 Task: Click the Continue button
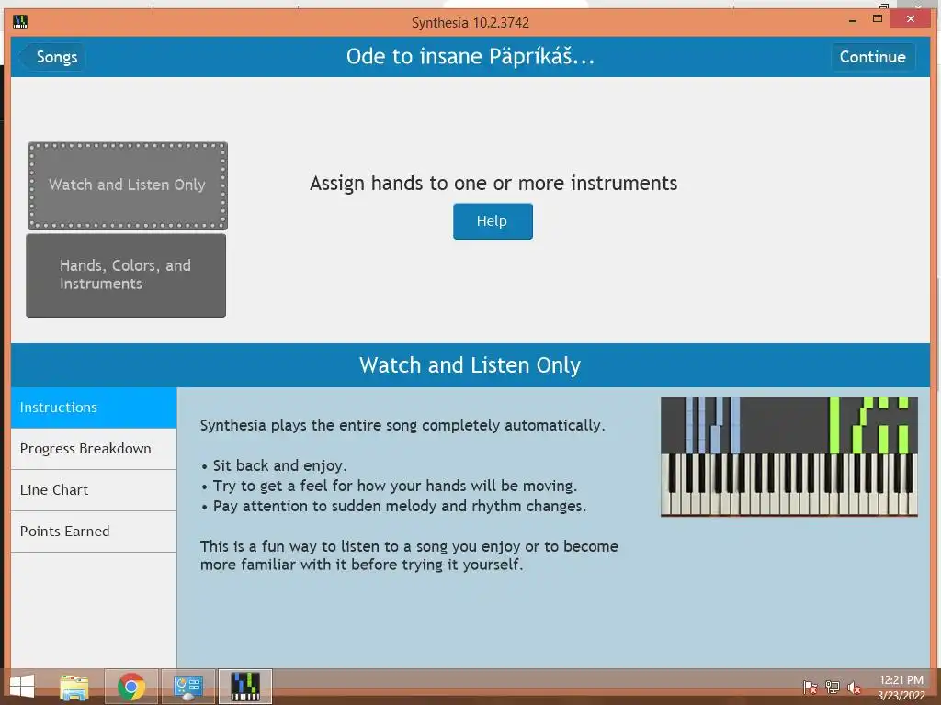coord(872,57)
